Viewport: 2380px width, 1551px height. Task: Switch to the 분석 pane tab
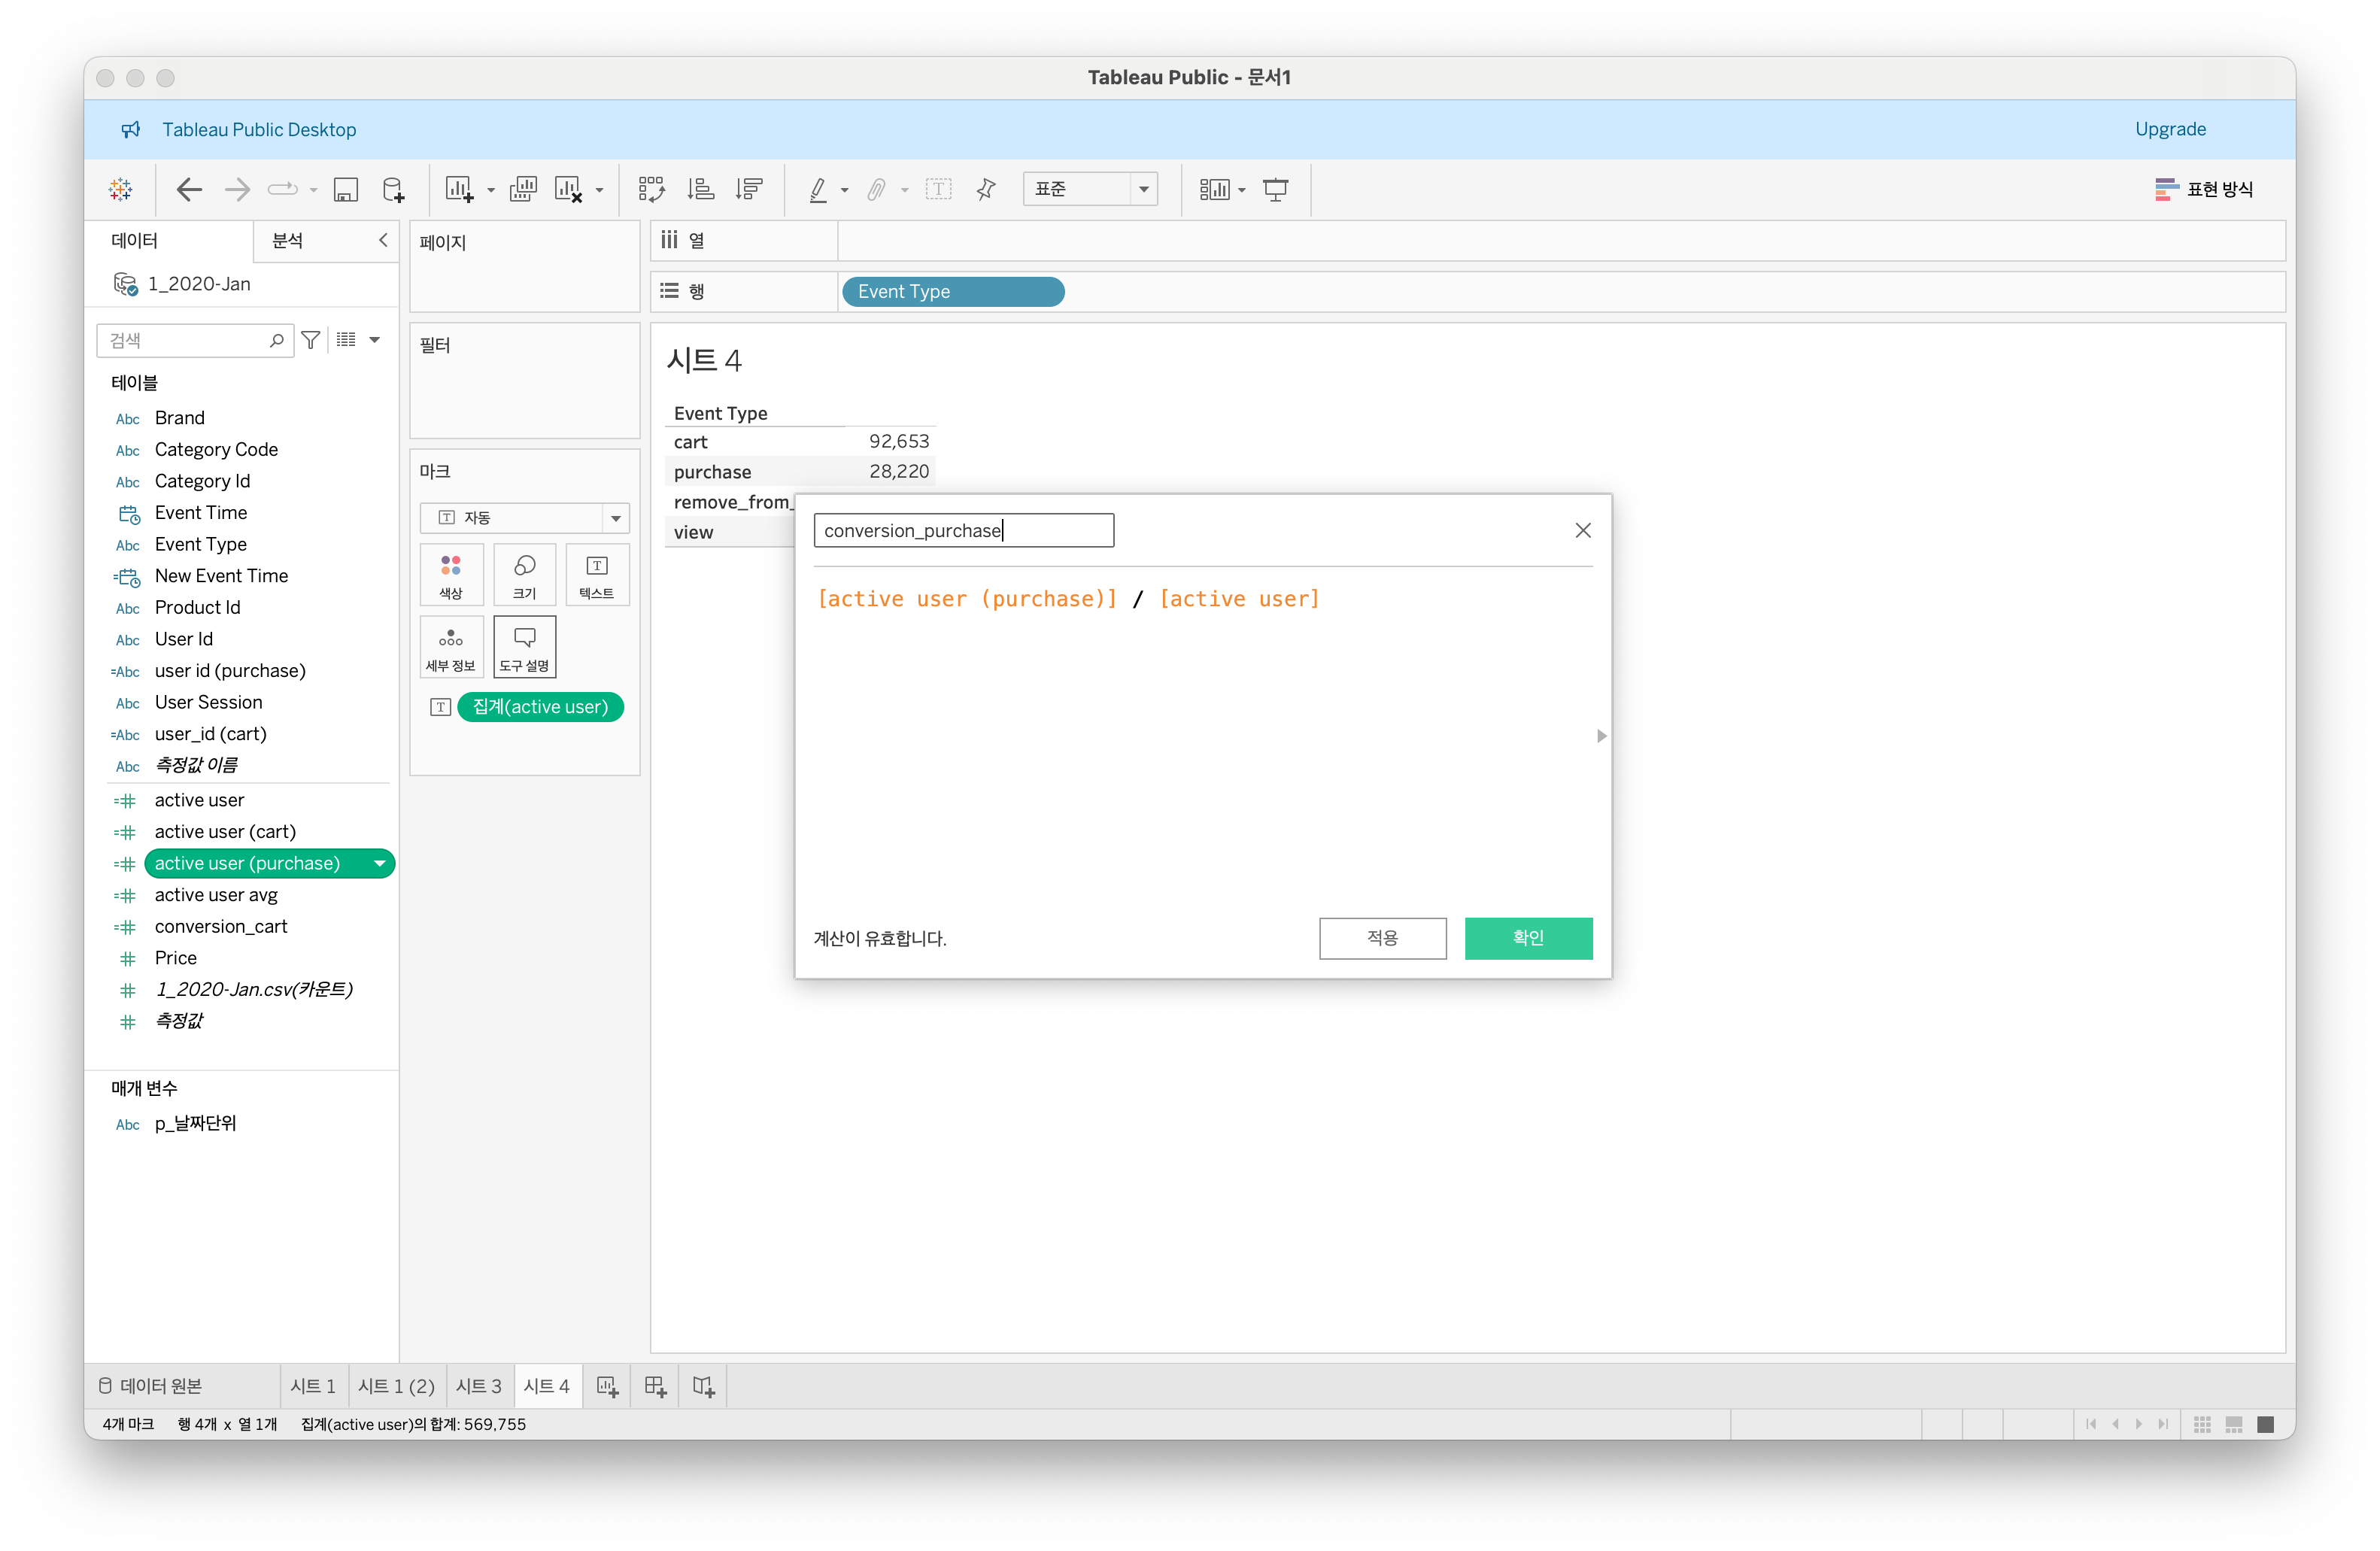coord(288,240)
